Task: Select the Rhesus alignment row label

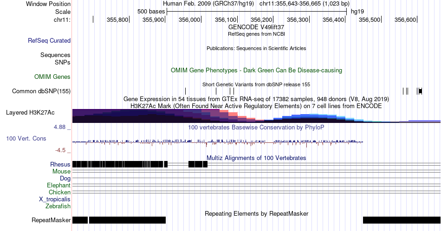Action: [60, 164]
